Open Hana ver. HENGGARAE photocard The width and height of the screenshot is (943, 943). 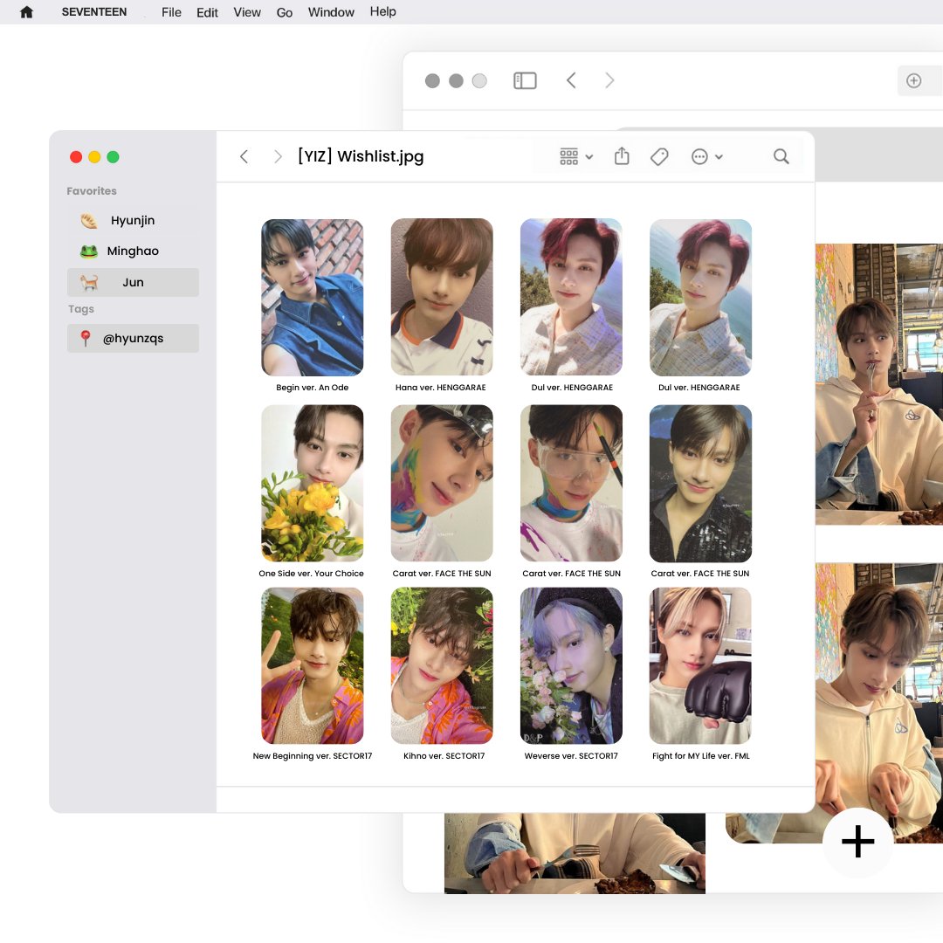pos(442,298)
